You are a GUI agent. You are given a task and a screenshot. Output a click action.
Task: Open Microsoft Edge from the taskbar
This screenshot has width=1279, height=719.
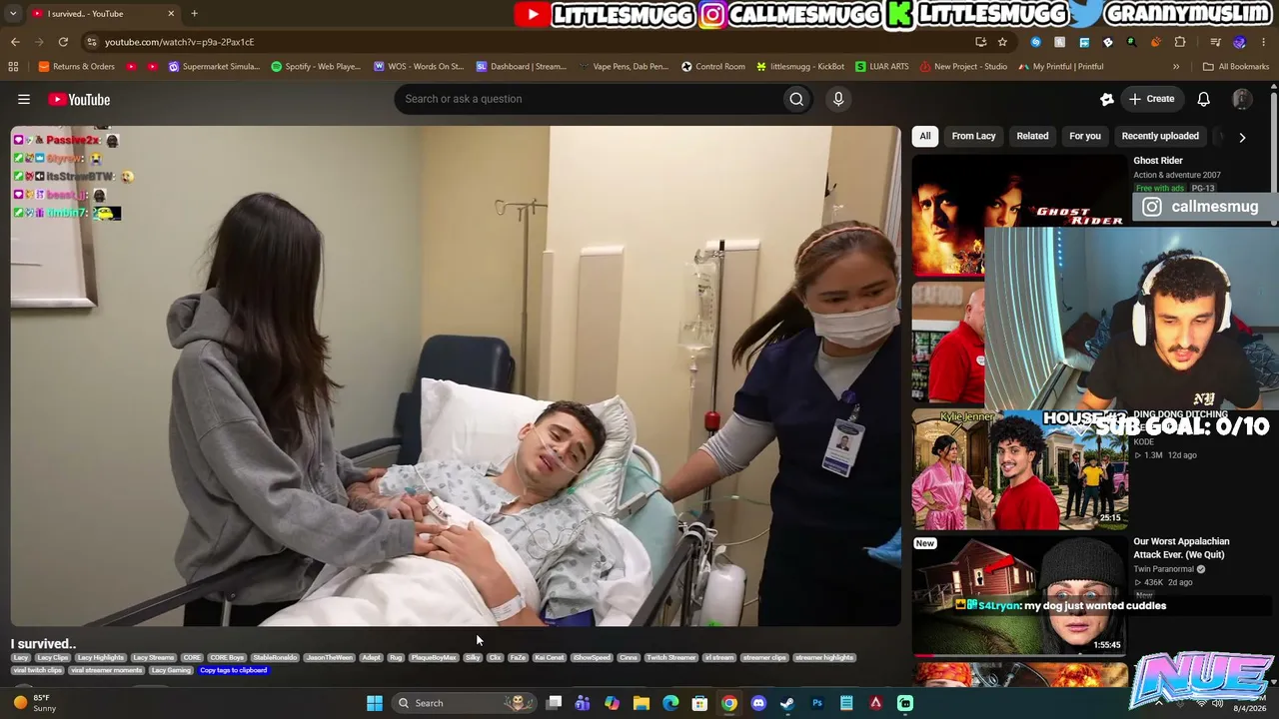[670, 703]
